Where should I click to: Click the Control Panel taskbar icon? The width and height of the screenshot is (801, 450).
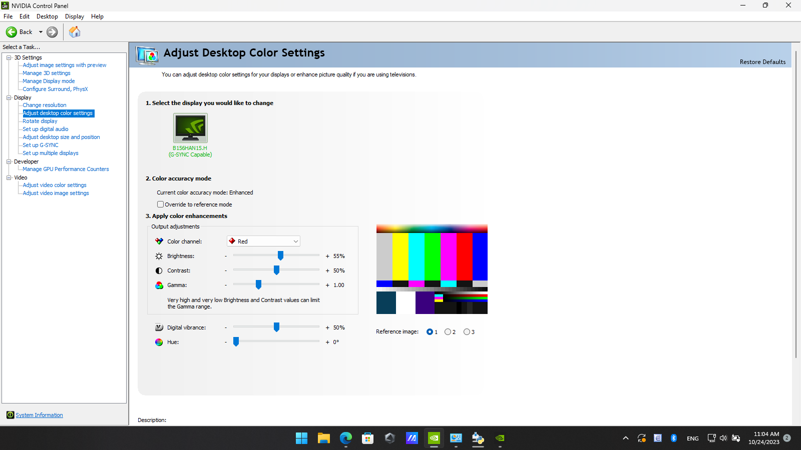pos(456,438)
